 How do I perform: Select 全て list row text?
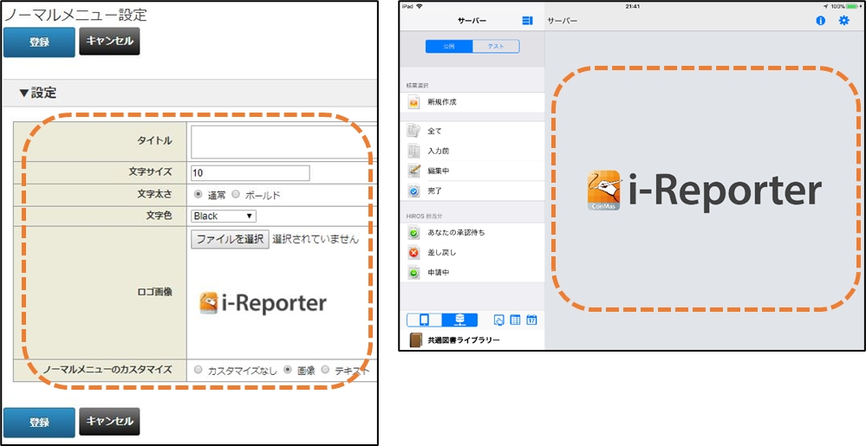pos(434,132)
